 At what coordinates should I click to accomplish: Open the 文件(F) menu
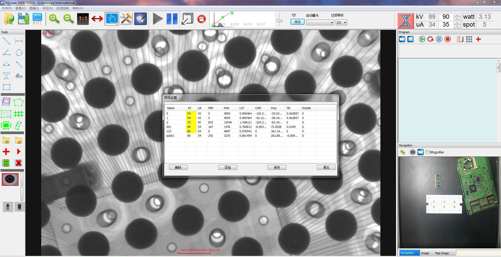click(7, 8)
